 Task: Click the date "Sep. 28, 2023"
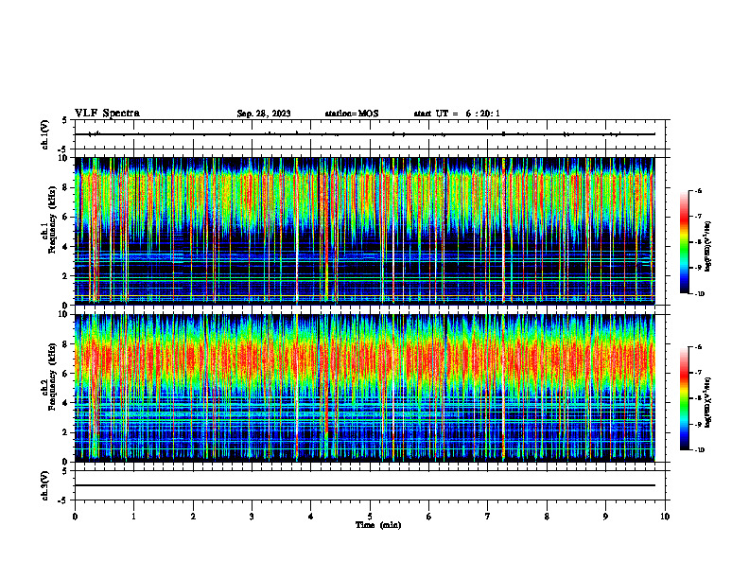(264, 114)
